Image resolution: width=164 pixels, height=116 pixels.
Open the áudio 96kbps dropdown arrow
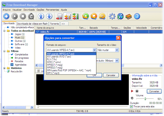tap(117, 61)
